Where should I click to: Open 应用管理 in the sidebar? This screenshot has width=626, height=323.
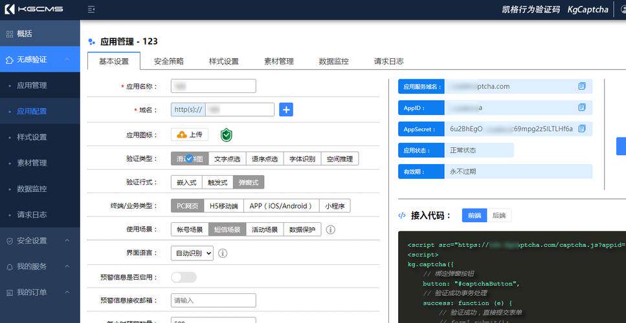40,85
